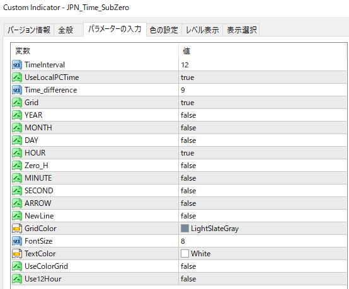Click the integer icon beside TimeInterval
Screen dimensions: 349x289
pos(17,65)
